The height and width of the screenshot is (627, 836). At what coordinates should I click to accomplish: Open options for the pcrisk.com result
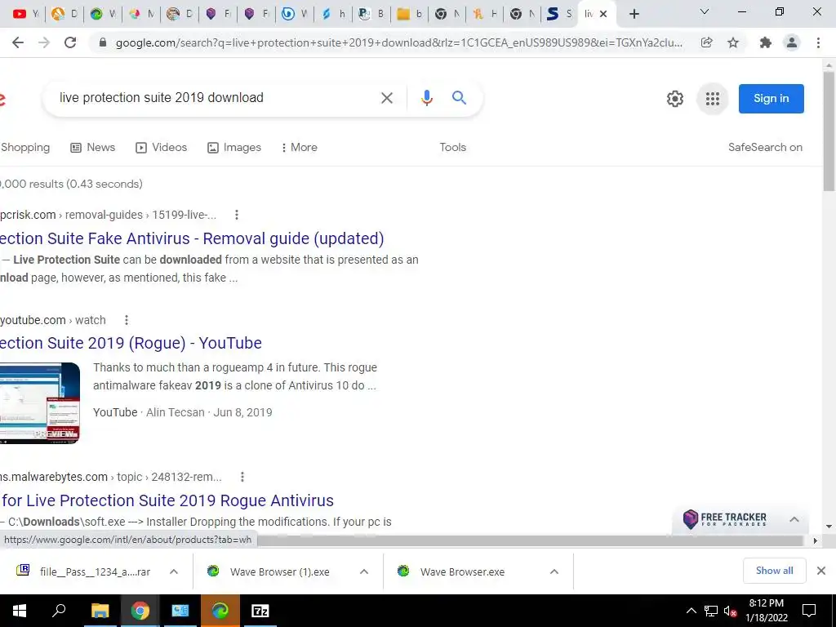[237, 215]
